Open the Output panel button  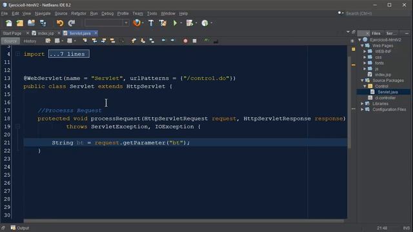(x=20, y=227)
